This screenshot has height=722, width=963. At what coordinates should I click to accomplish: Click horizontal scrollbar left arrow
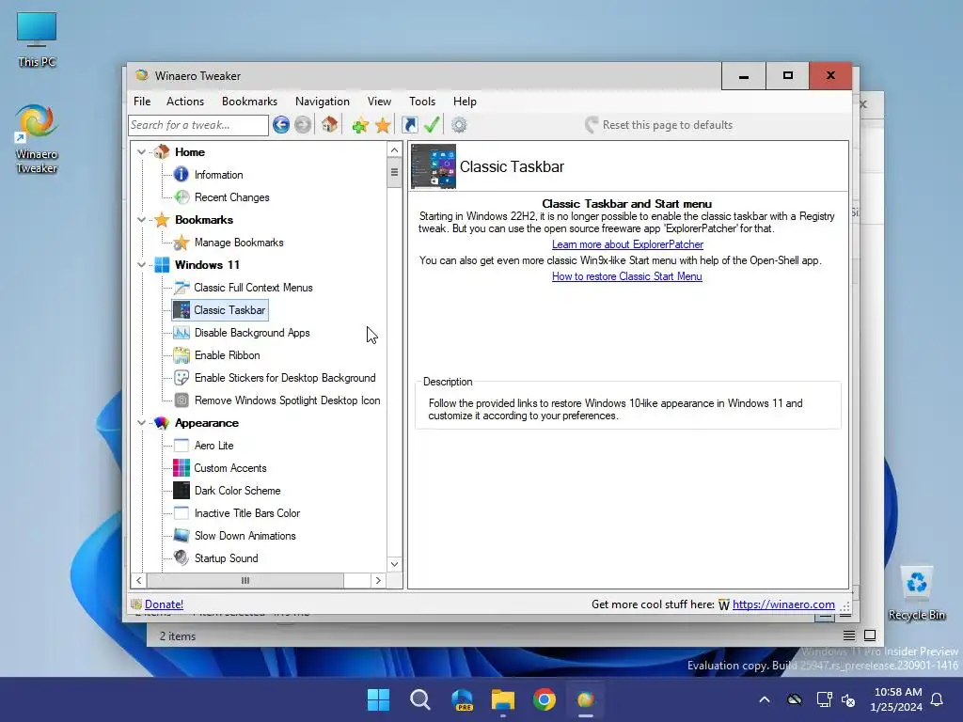(x=139, y=580)
